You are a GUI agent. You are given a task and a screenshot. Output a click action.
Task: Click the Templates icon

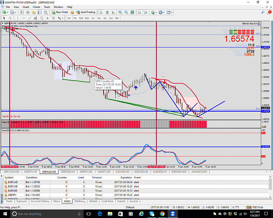pyautogui.click(x=168, y=12)
